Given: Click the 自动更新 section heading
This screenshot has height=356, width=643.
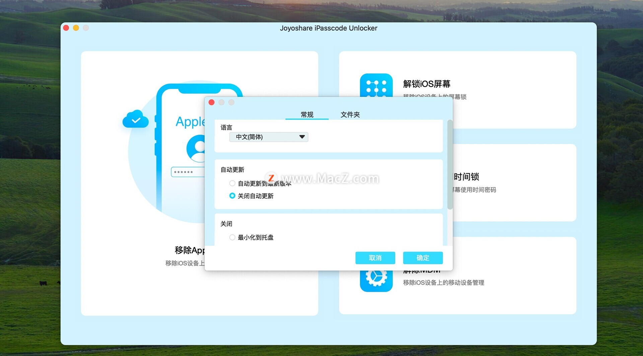Looking at the screenshot, I should pos(232,170).
